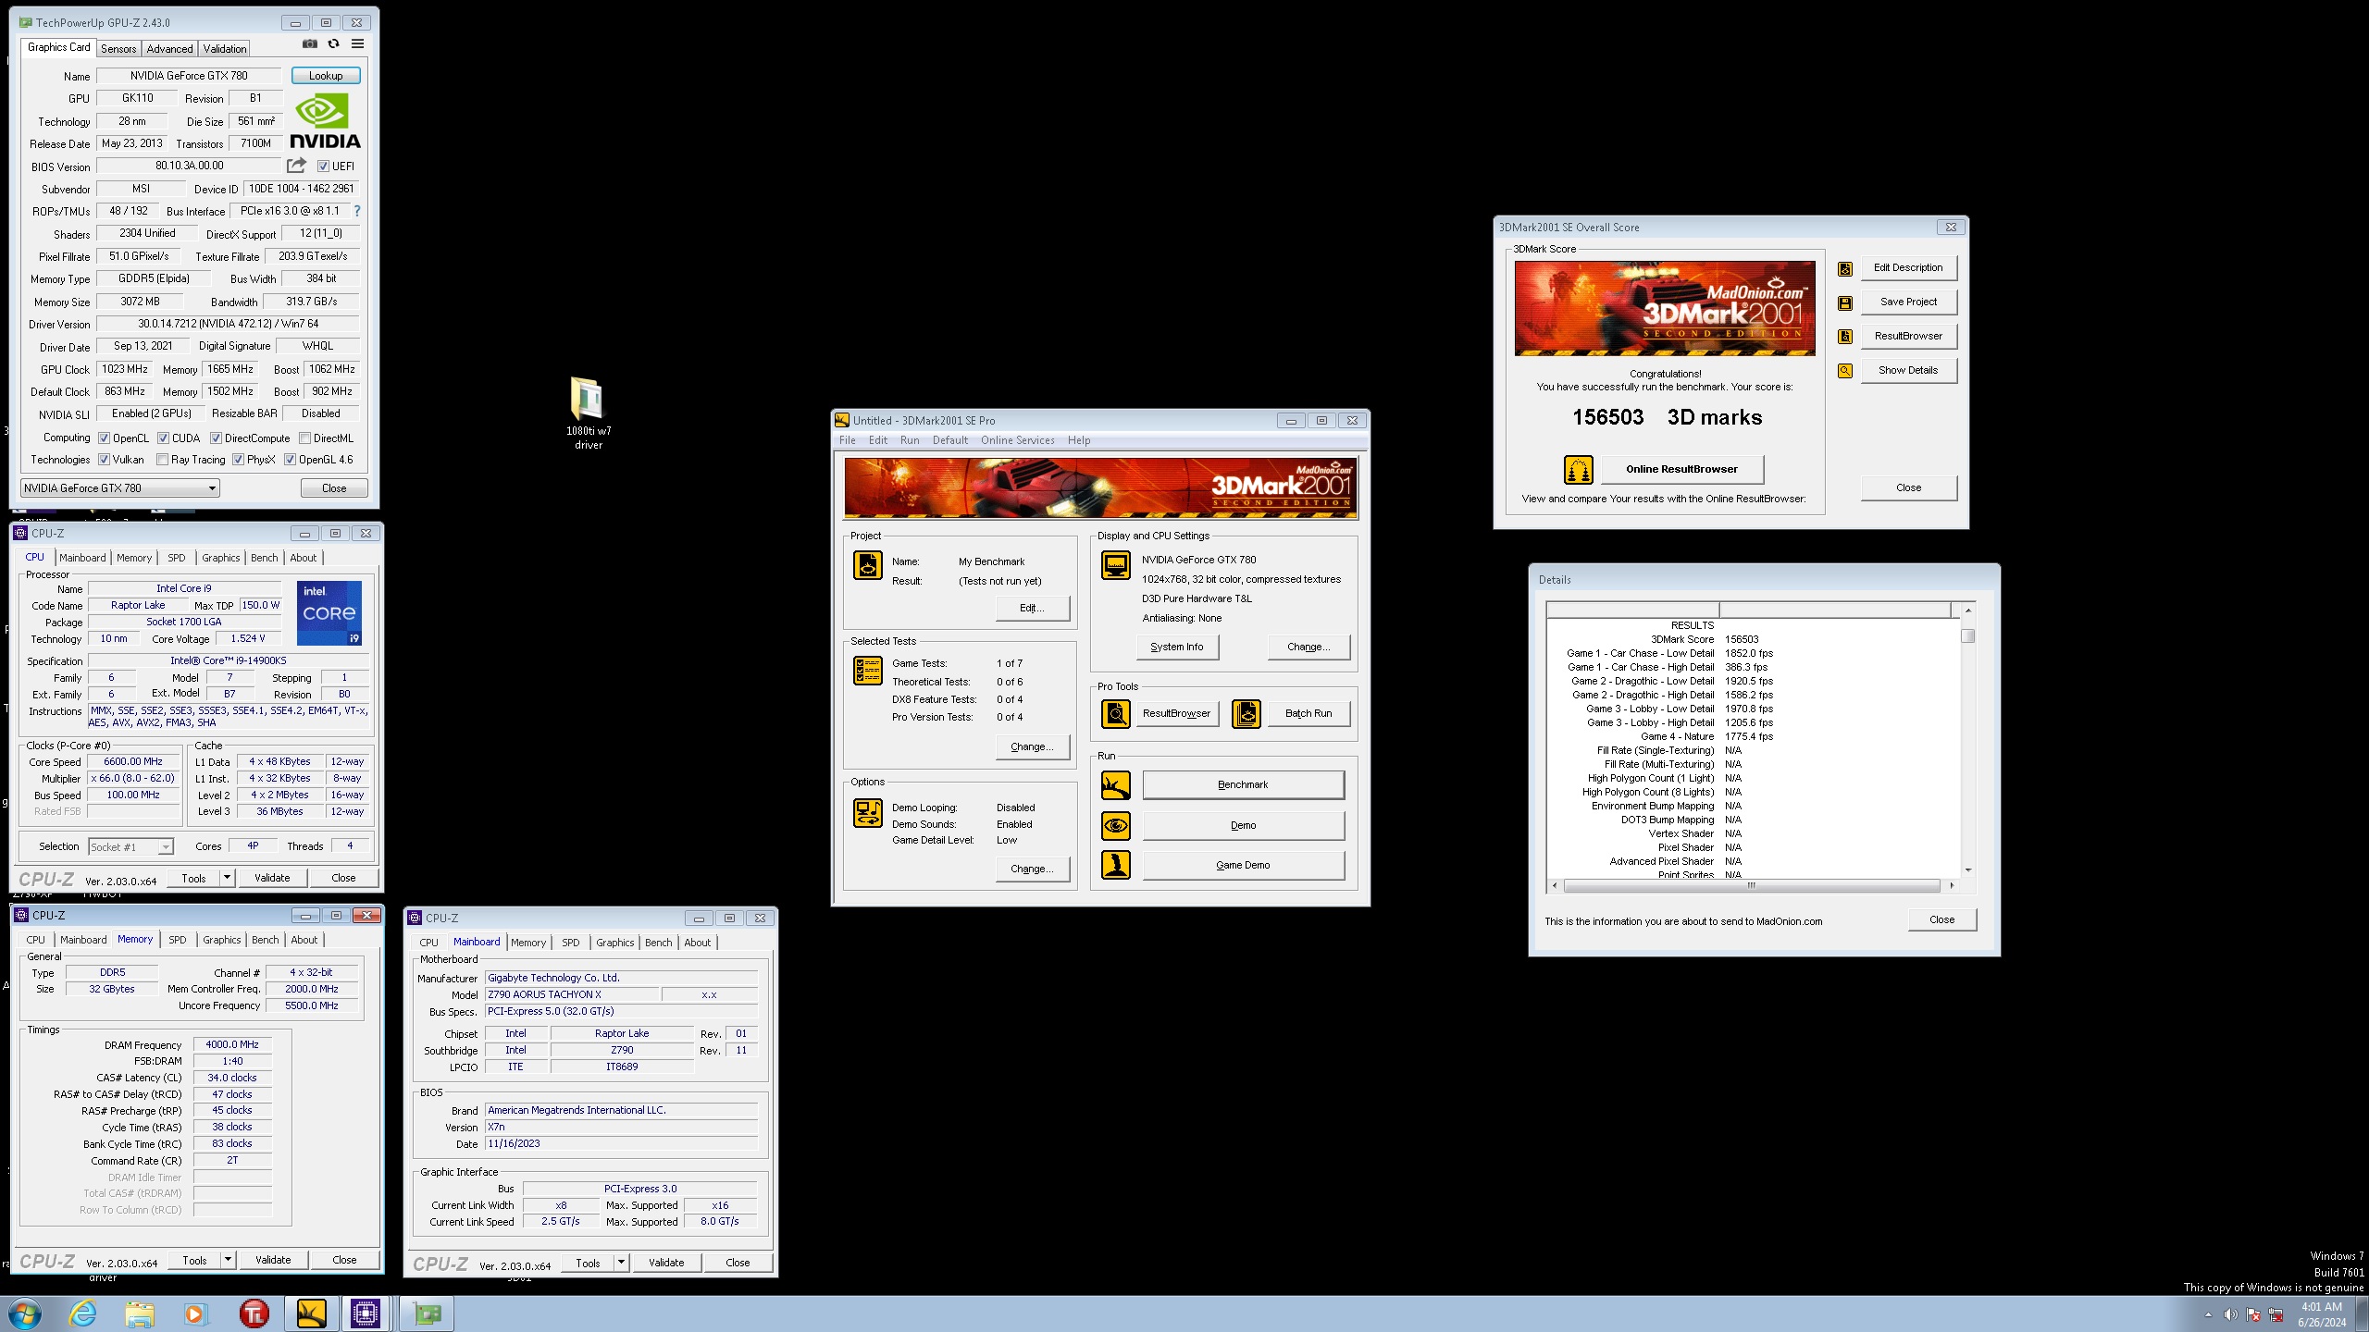Click Edit... button in Project section
The height and width of the screenshot is (1332, 2369).
1032,609
